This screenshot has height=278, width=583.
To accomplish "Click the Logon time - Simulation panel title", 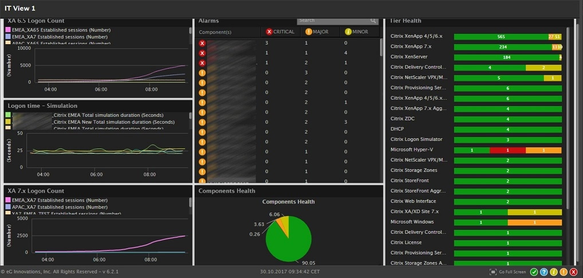I will [x=42, y=106].
